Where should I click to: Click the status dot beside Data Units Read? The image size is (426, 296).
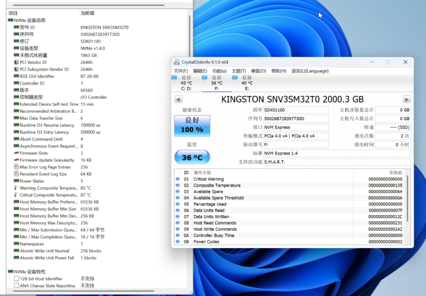[x=177, y=210]
